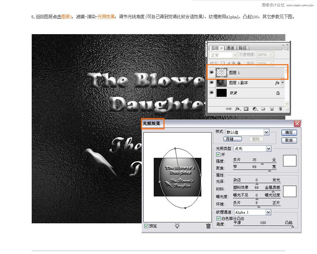
Task: Select the 图层 1 副本 layer thumbnail
Action: pyautogui.click(x=221, y=83)
